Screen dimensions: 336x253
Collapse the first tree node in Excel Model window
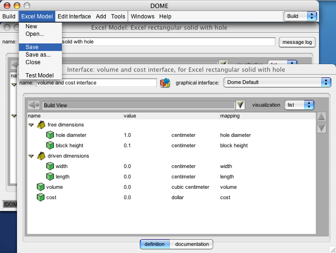tap(14, 85)
